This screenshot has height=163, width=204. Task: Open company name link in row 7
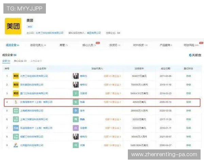[36, 128]
